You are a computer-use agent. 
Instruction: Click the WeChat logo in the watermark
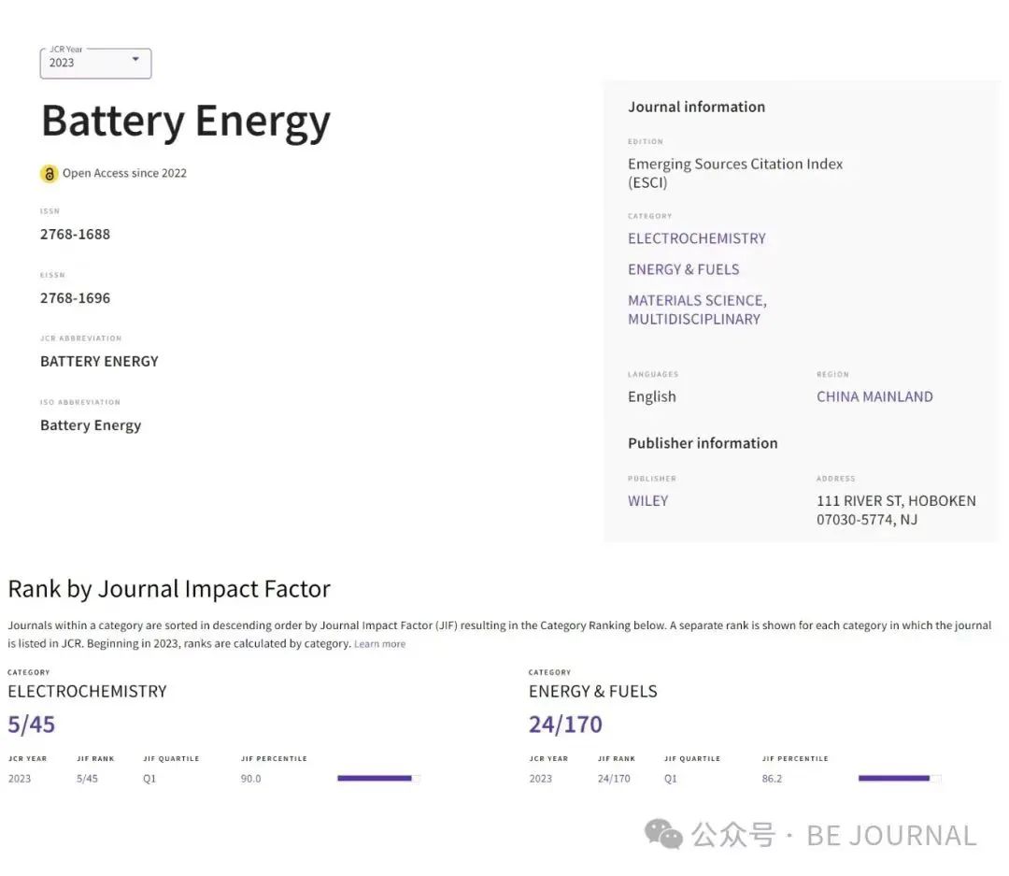(x=664, y=834)
